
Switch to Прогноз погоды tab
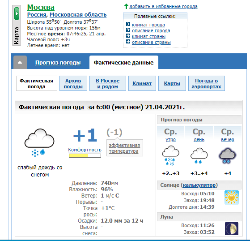point(58,63)
